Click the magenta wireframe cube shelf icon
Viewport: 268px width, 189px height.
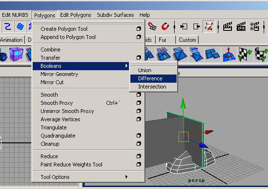point(16,54)
